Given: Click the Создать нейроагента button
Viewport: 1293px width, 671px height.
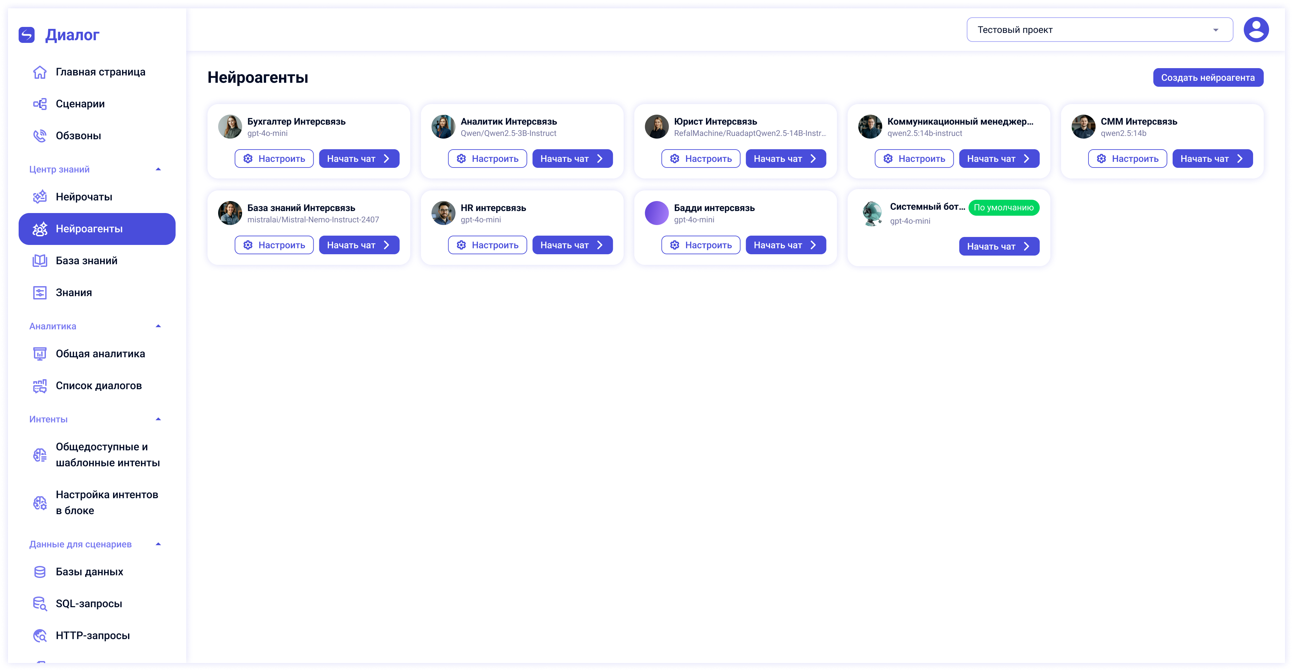Looking at the screenshot, I should coord(1208,78).
